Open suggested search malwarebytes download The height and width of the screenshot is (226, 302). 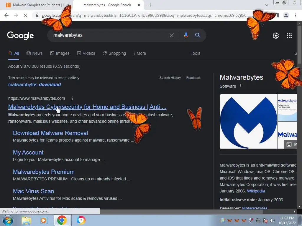click(35, 84)
